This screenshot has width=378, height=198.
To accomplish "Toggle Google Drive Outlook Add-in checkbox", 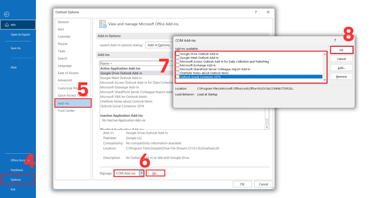I will click(x=178, y=54).
